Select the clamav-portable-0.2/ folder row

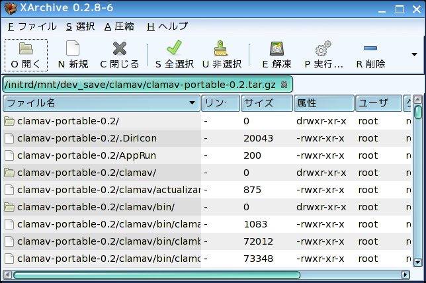click(207, 121)
